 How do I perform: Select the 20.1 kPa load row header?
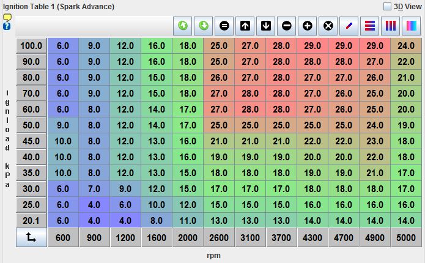[x=32, y=221]
